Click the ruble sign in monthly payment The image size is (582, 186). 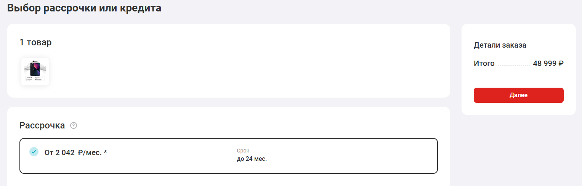(x=80, y=153)
